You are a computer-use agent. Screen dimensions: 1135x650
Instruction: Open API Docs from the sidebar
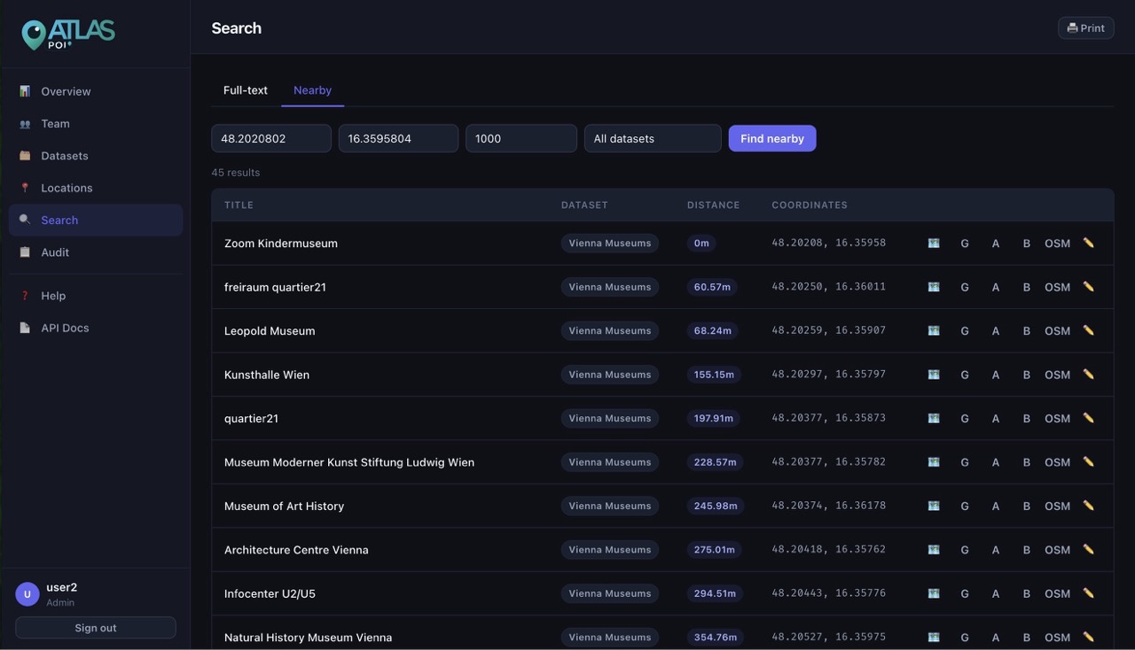tap(96, 328)
